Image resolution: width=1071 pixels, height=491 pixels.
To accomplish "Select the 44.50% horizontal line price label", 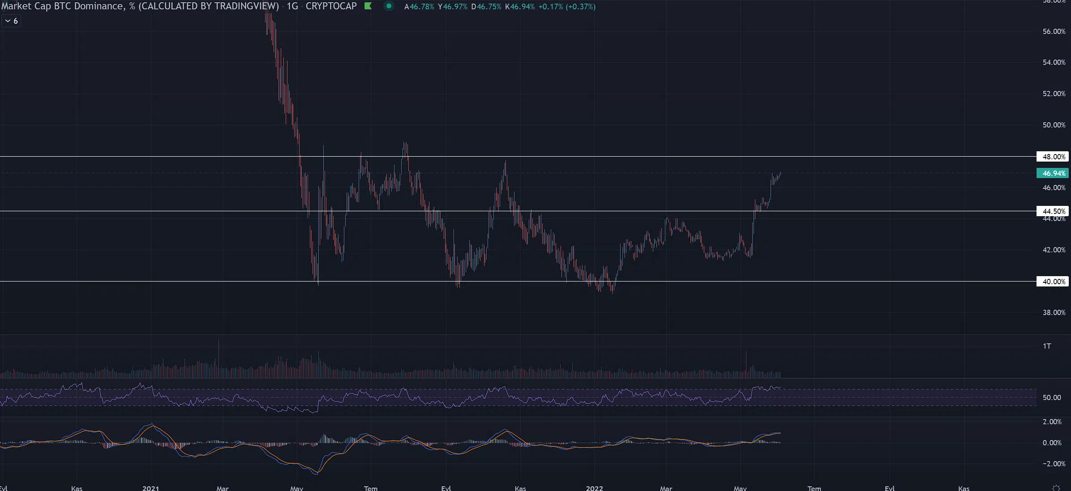I will [x=1053, y=211].
